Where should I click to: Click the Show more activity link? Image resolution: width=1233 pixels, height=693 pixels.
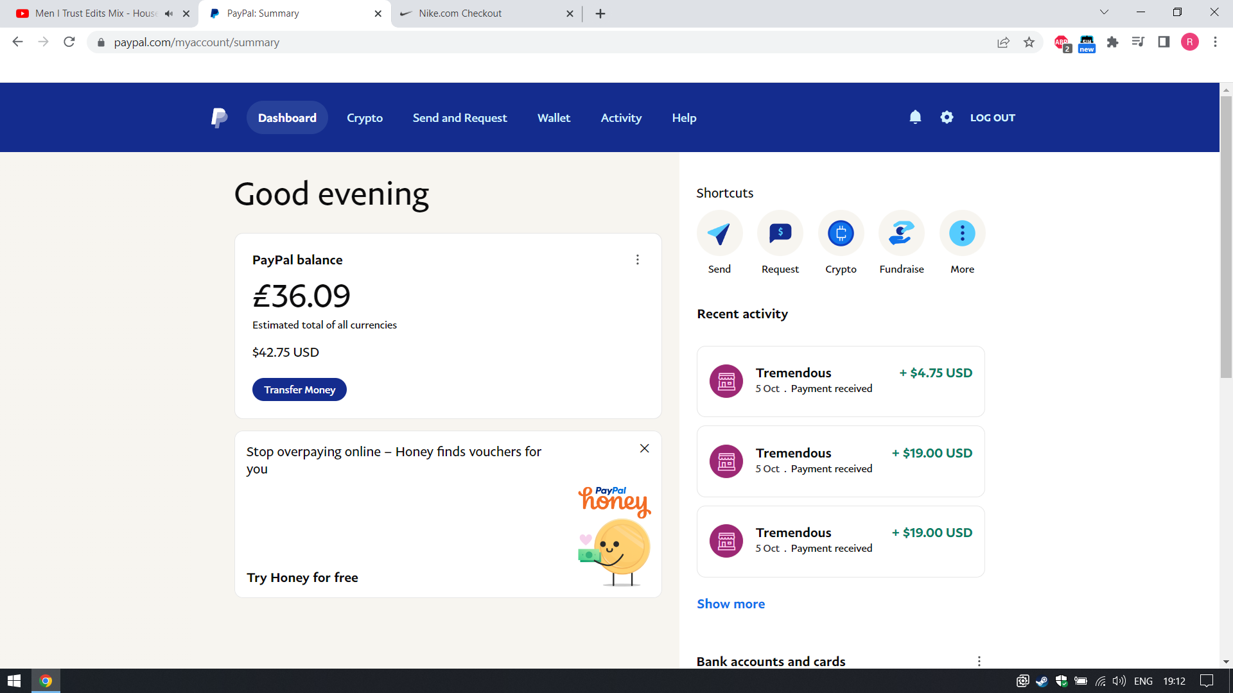click(731, 604)
